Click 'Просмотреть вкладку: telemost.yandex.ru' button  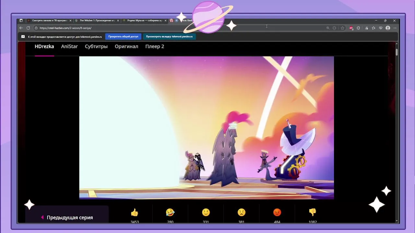(x=169, y=37)
